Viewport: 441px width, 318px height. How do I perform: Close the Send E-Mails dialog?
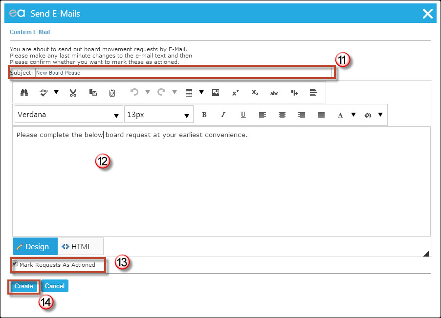tap(427, 14)
